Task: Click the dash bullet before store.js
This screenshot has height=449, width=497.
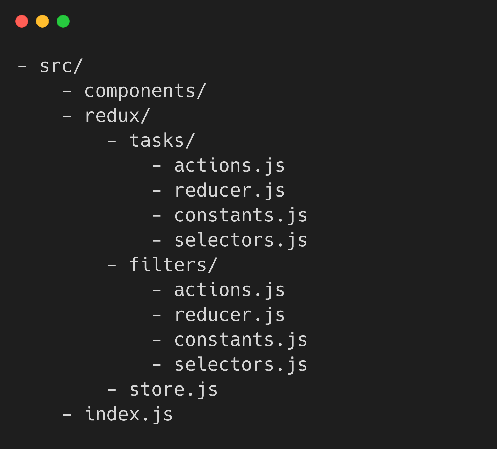Action: click(x=112, y=390)
